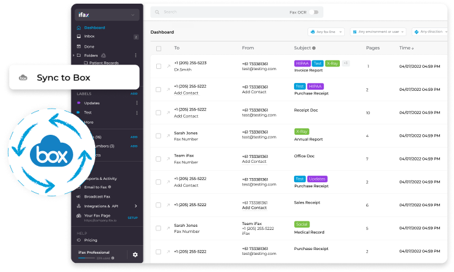Open the Any fax line filter dropdown

(x=326, y=32)
